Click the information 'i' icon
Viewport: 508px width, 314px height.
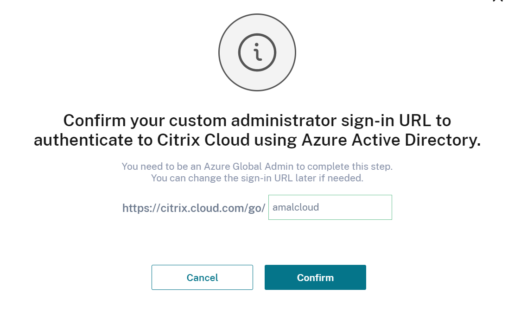(x=257, y=52)
